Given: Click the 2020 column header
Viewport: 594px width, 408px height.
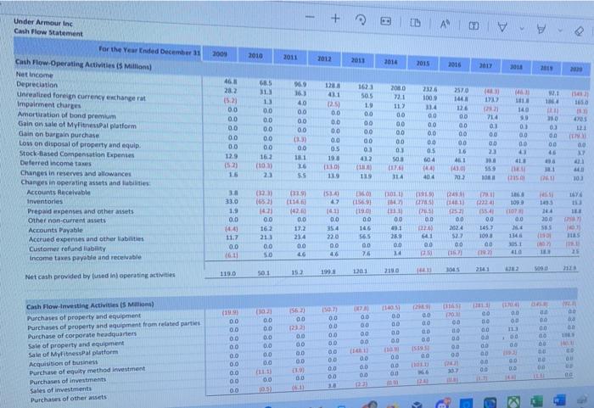Looking at the screenshot, I should point(576,69).
